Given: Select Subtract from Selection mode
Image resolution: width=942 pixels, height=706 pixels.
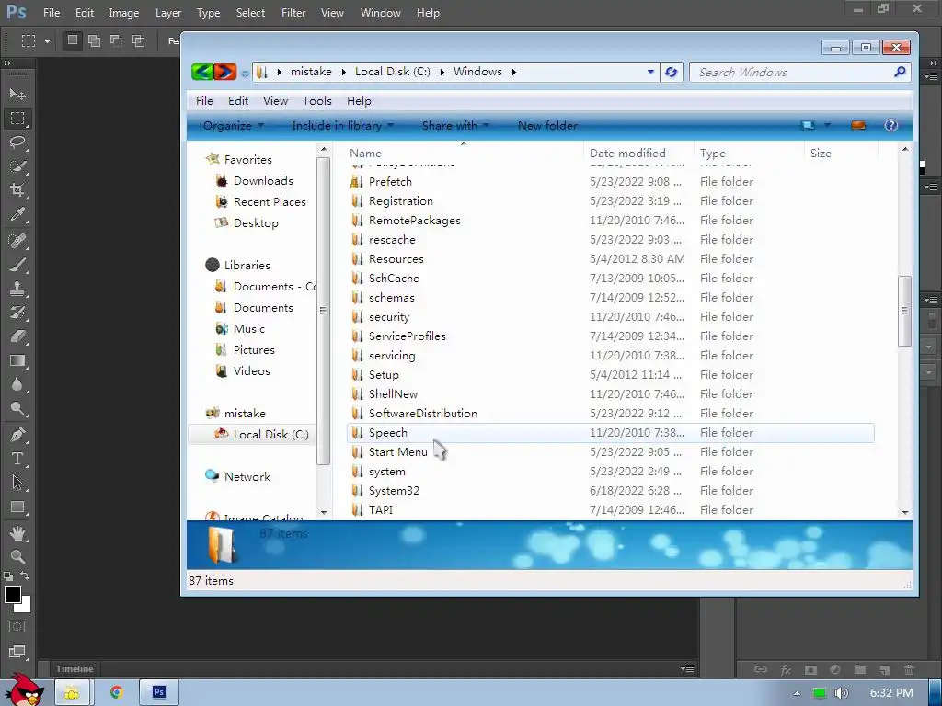Looking at the screenshot, I should (x=116, y=40).
